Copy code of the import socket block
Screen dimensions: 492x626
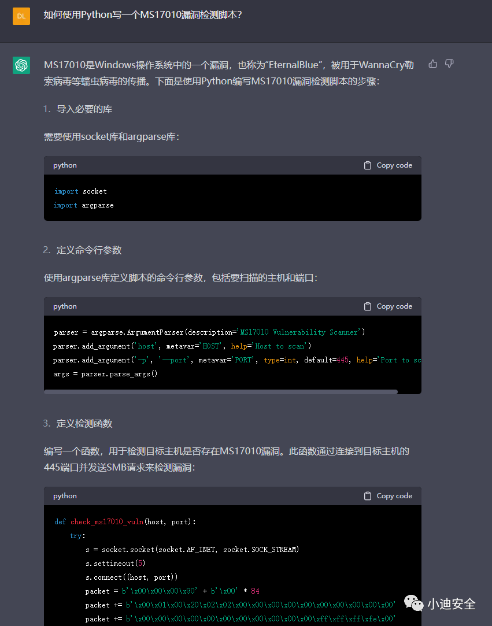click(388, 165)
